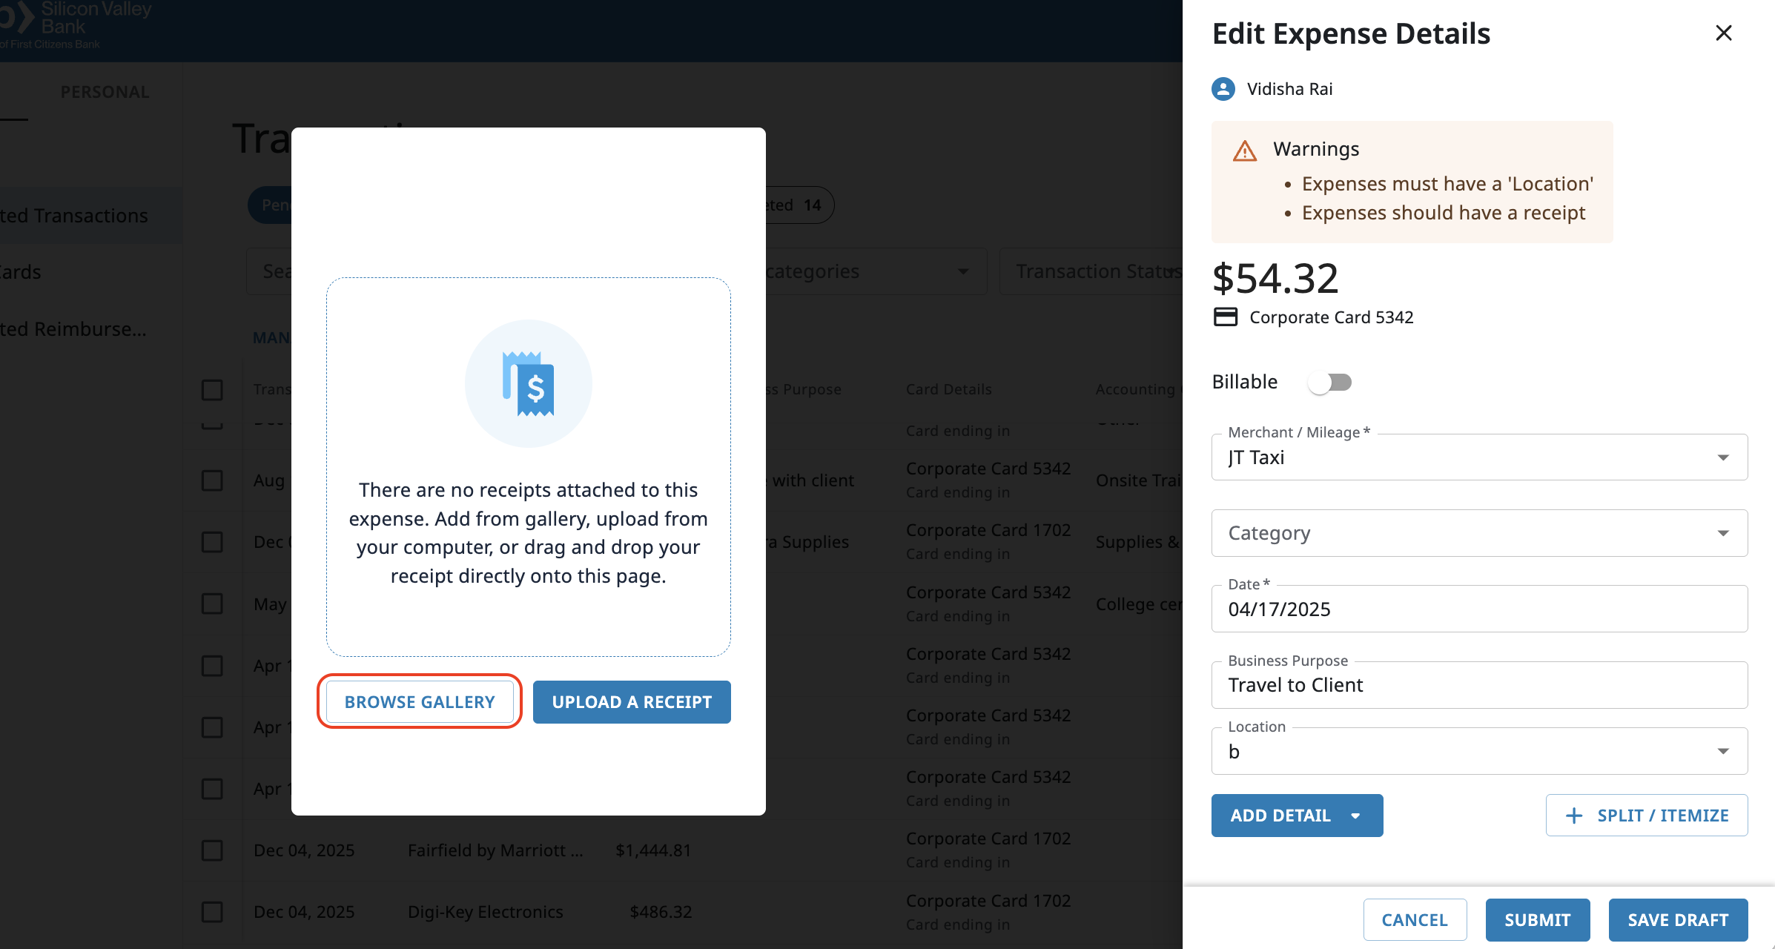
Task: Click the Browse Gallery button
Action: [x=420, y=702]
